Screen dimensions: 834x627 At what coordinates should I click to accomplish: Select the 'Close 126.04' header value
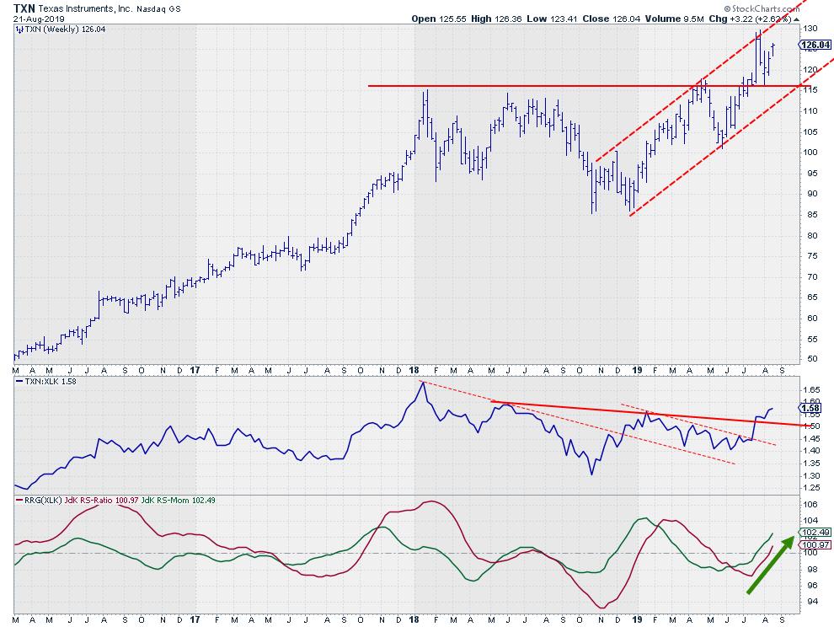pyautogui.click(x=611, y=19)
